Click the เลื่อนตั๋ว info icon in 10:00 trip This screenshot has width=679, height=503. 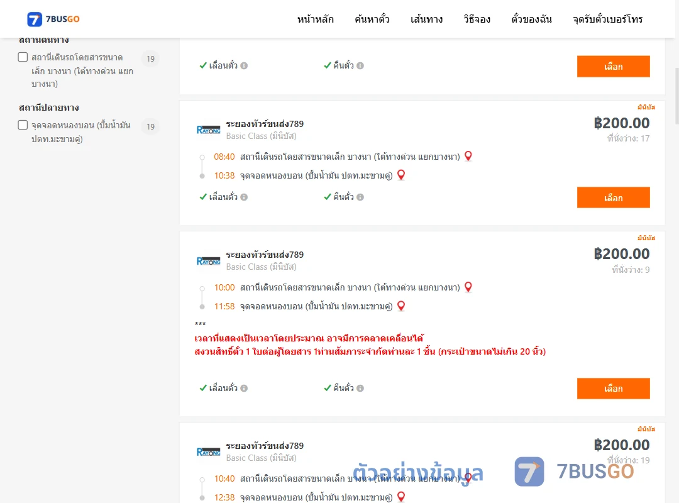(244, 388)
